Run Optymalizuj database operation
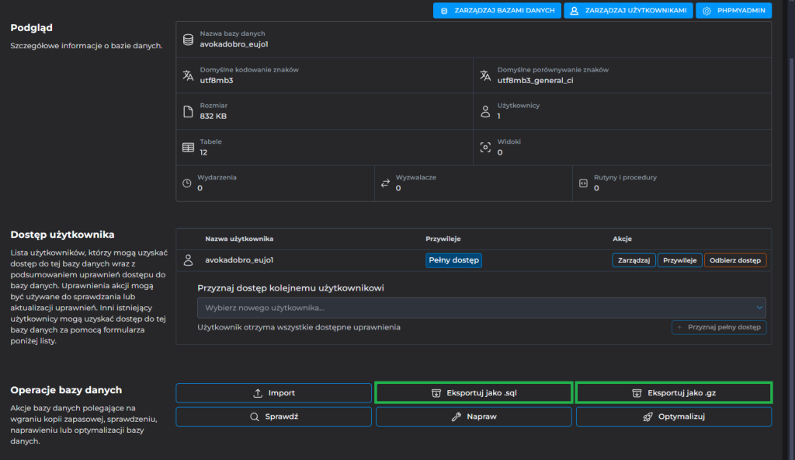795x460 pixels. point(673,416)
